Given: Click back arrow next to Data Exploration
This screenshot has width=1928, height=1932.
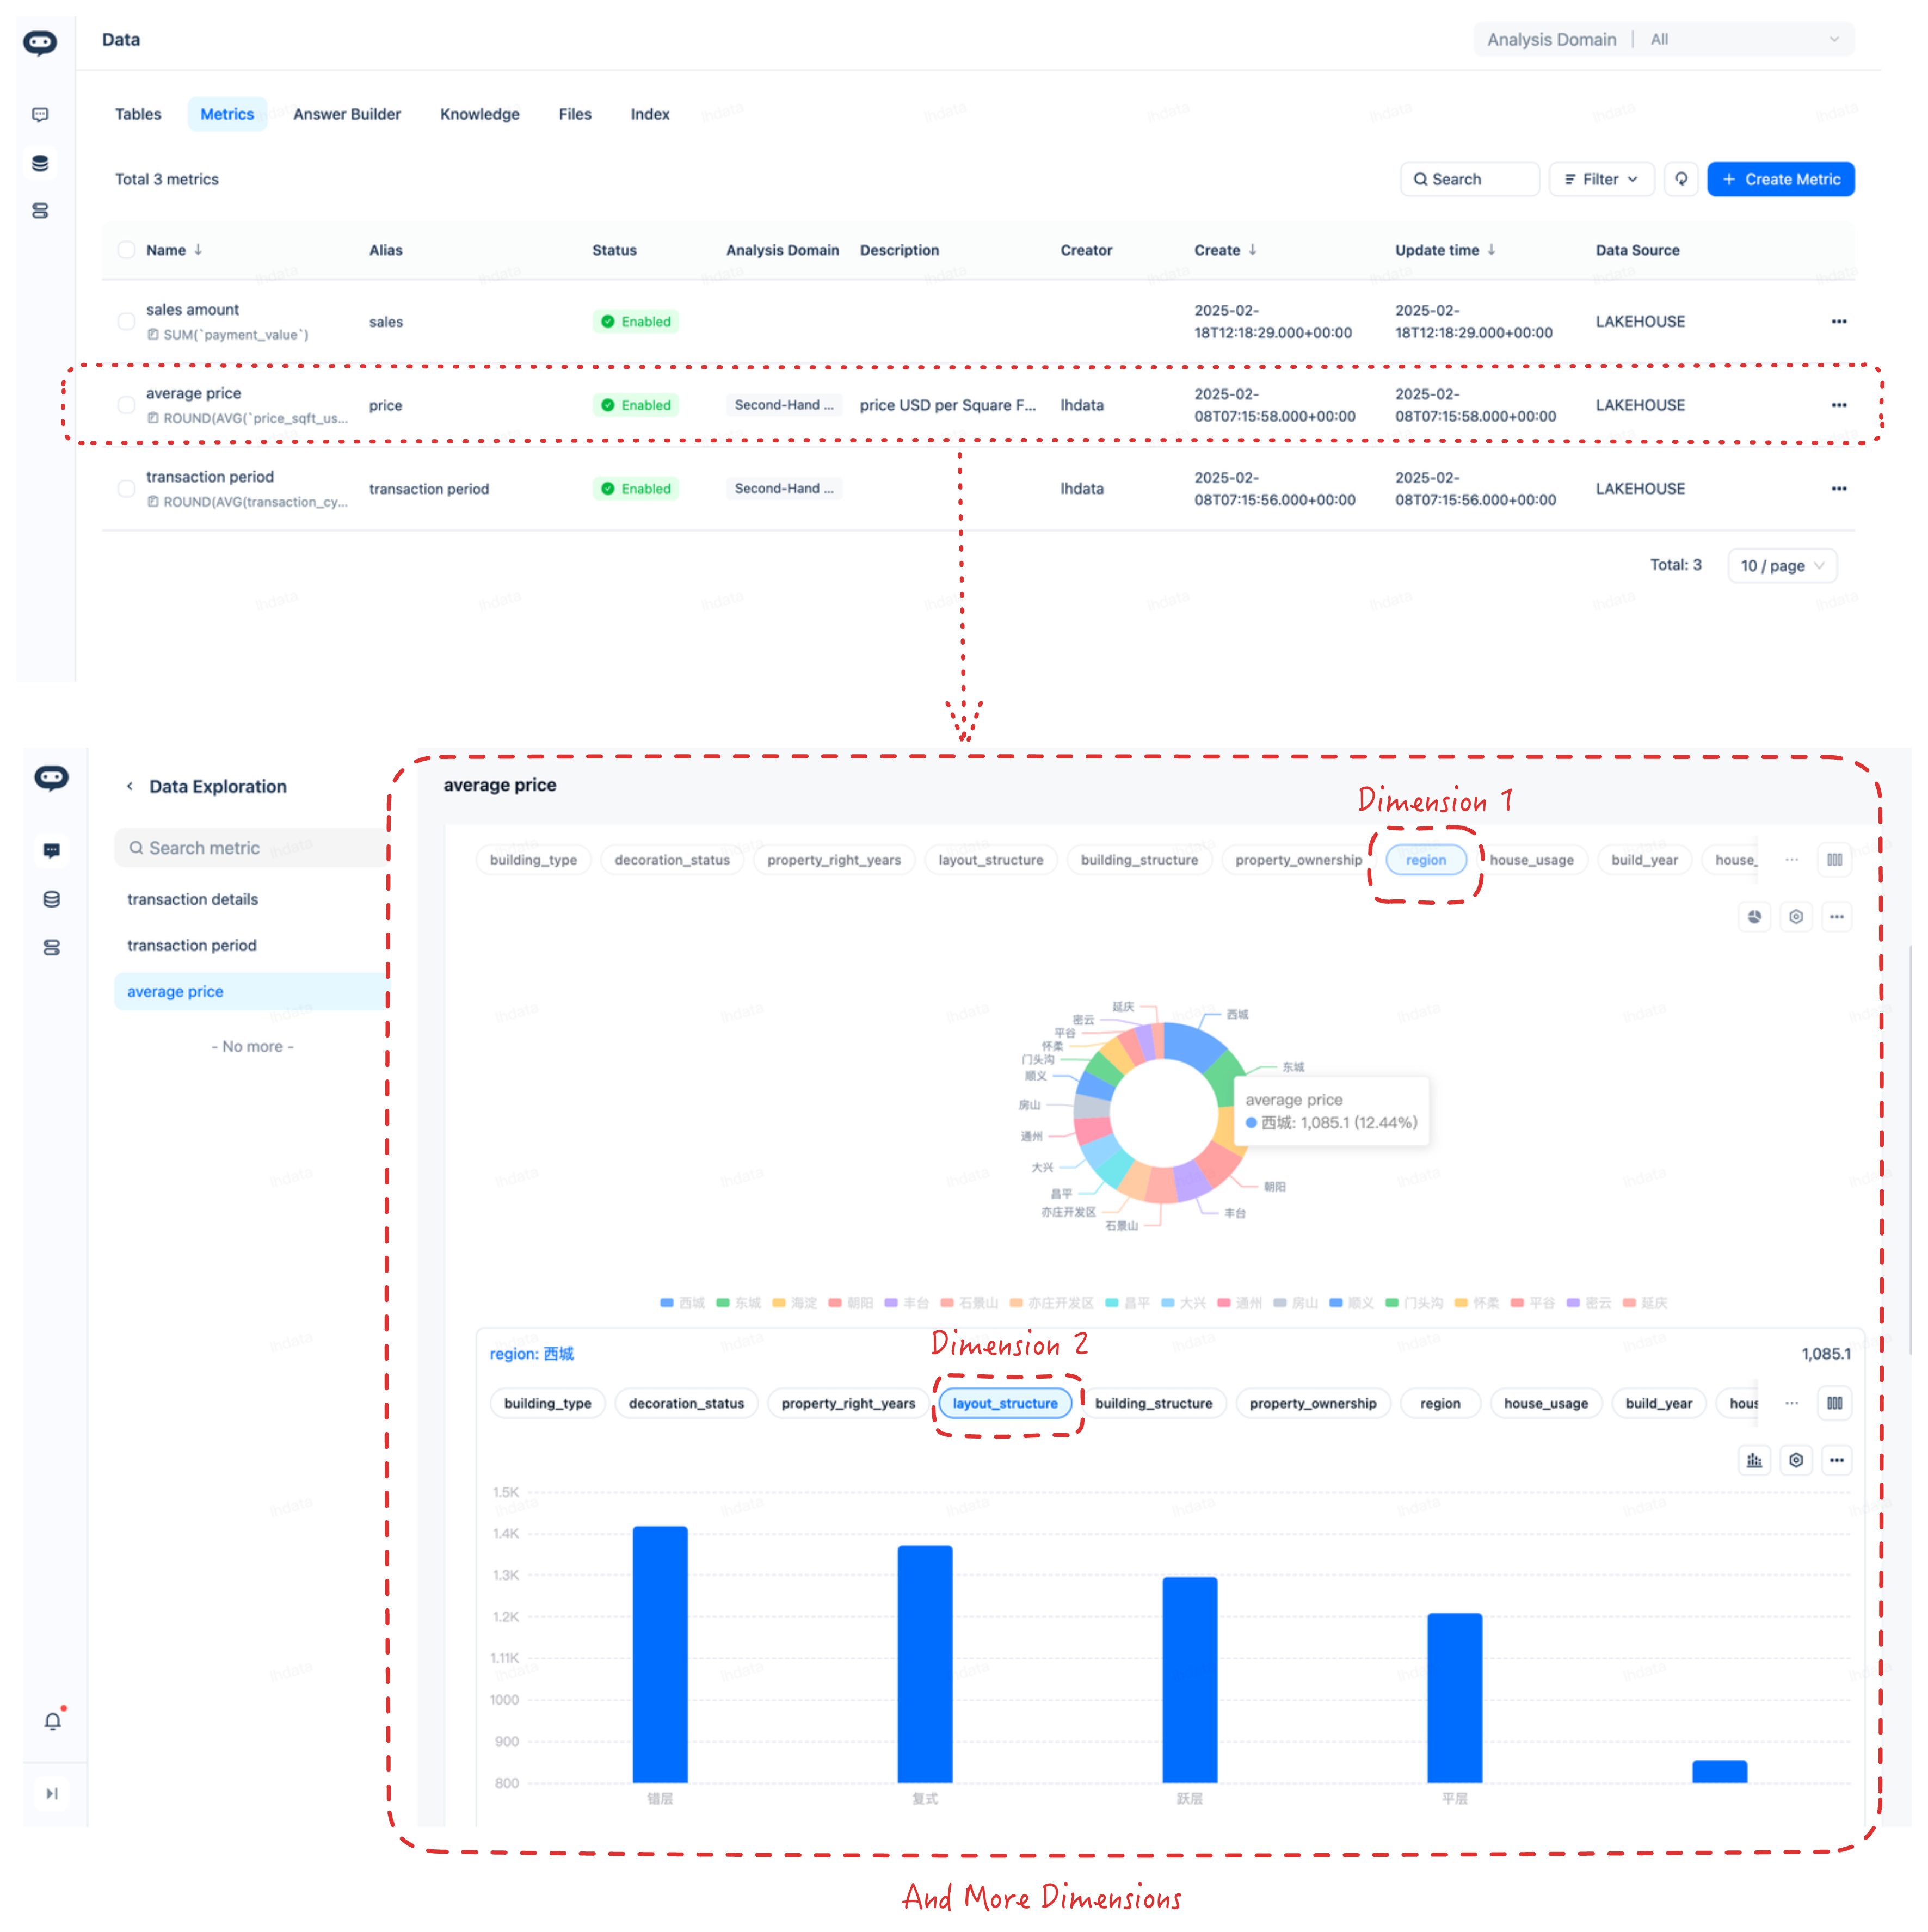Looking at the screenshot, I should 130,786.
